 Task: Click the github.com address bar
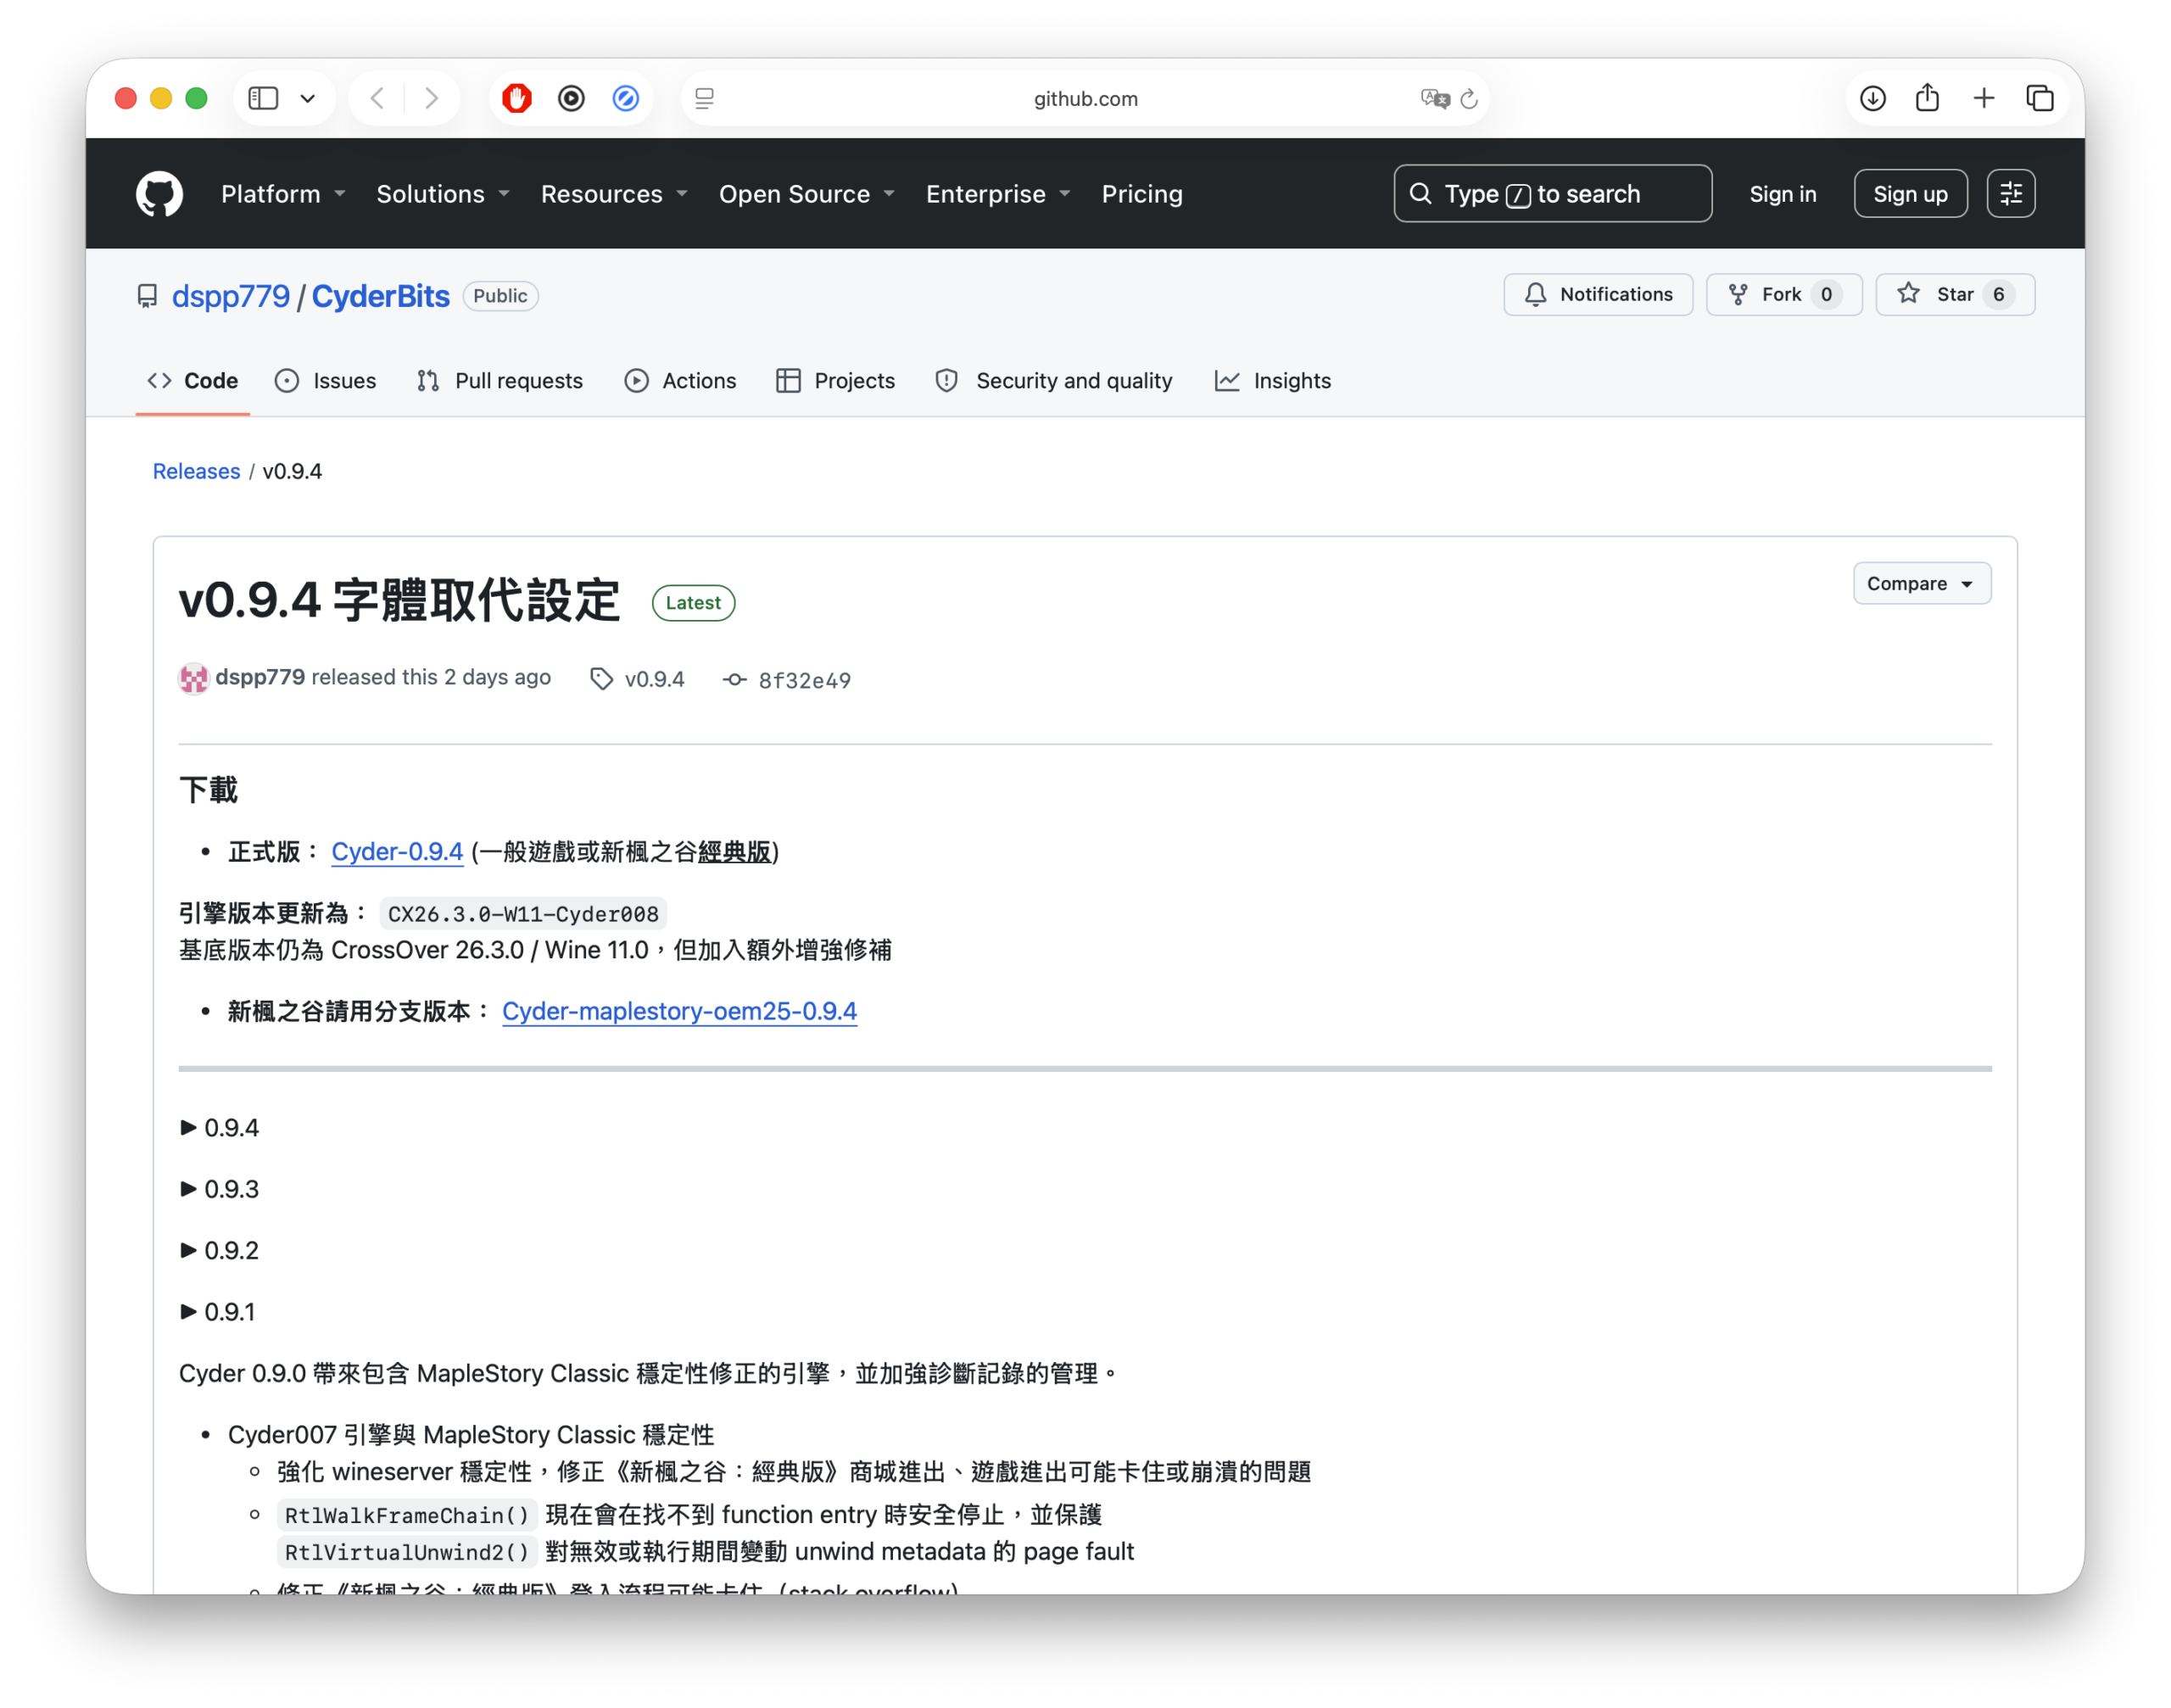1085,98
